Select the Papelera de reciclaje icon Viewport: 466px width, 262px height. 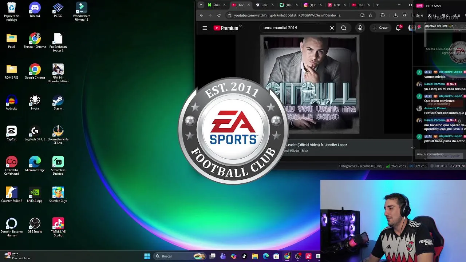click(x=11, y=12)
